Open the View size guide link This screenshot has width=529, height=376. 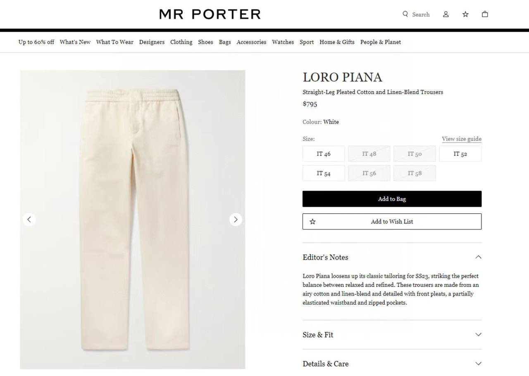(x=462, y=139)
